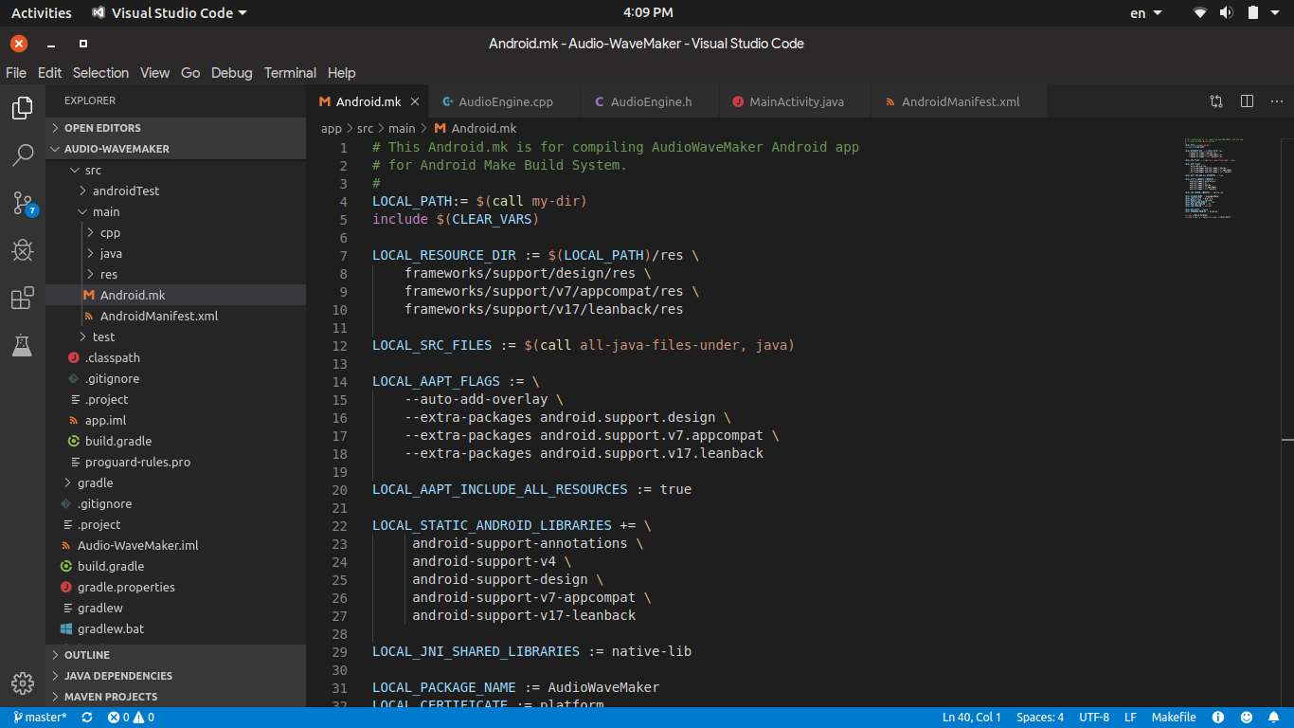Image resolution: width=1294 pixels, height=728 pixels.
Task: Expand the gradle folder
Action: pos(175,482)
